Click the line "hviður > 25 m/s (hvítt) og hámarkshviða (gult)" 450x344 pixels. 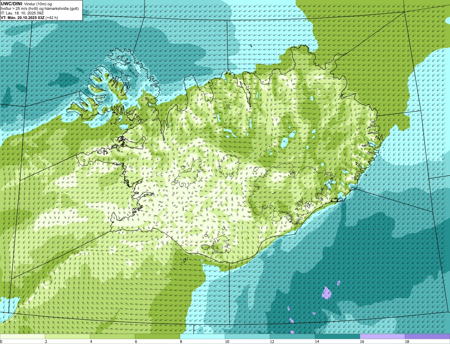tap(40, 8)
